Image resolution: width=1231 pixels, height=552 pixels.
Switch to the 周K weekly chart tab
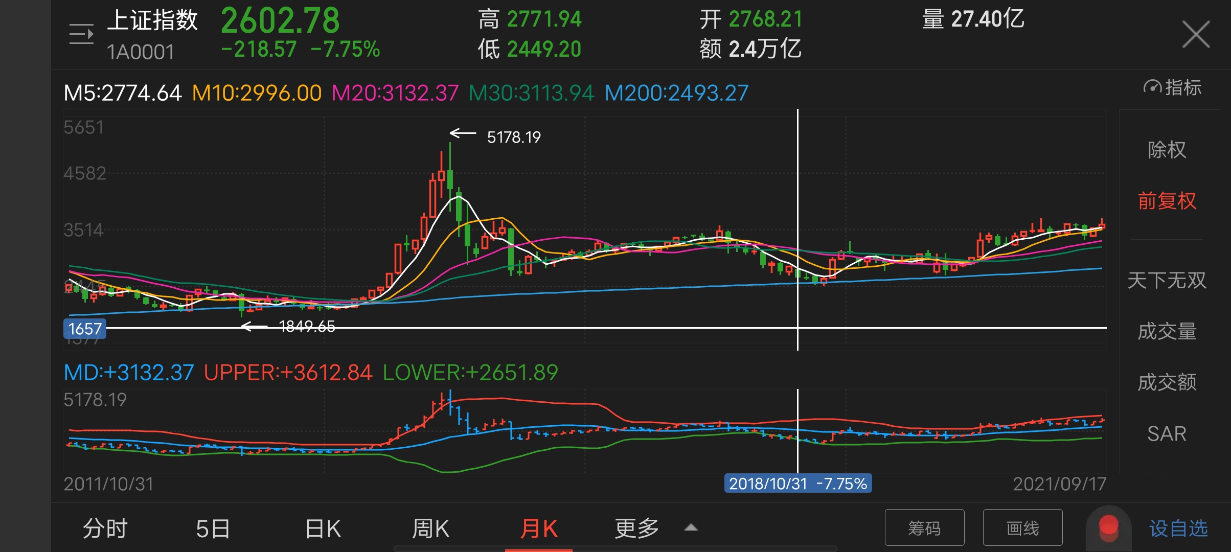[x=432, y=528]
